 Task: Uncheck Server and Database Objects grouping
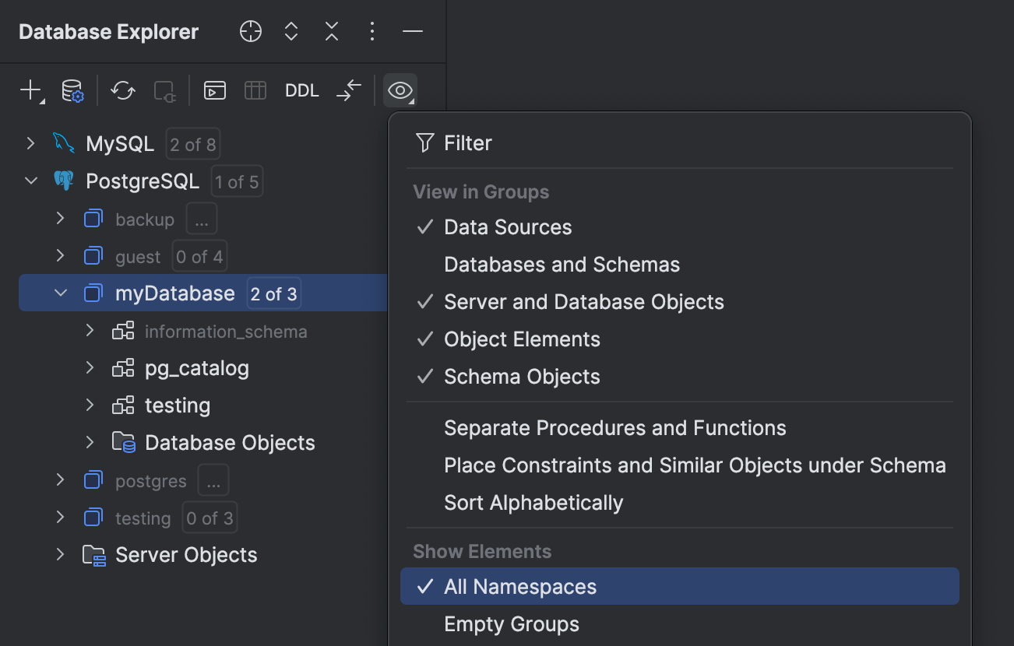coord(584,302)
